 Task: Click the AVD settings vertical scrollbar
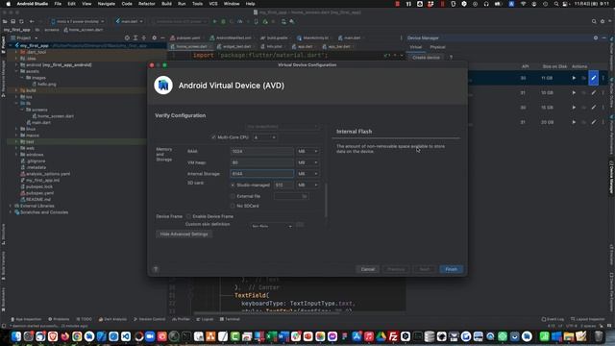[326, 200]
